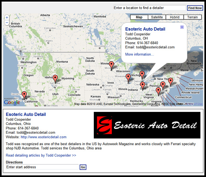Open Esoteric Auto Detail title in bubble

145,29
